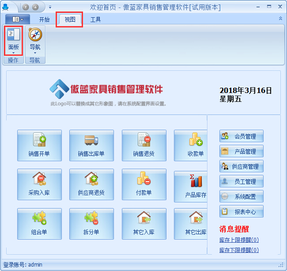Open 会员管理 member management
This screenshot has width=287, height=271.
[242, 136]
